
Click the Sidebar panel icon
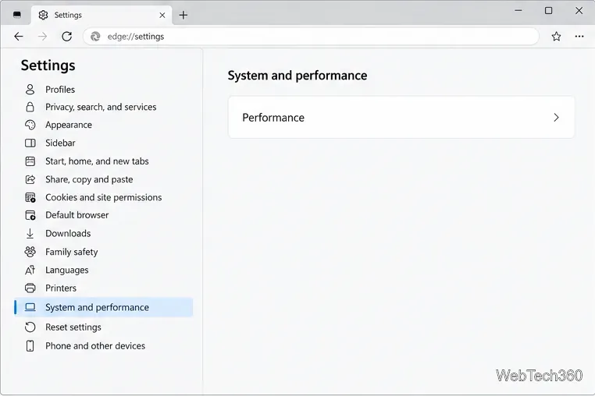pos(30,143)
